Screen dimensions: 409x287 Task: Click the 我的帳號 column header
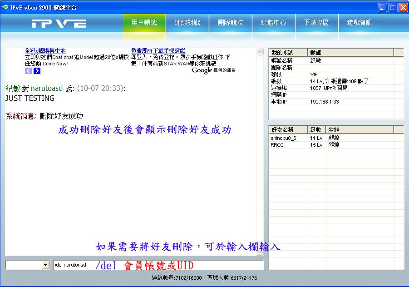click(x=288, y=52)
